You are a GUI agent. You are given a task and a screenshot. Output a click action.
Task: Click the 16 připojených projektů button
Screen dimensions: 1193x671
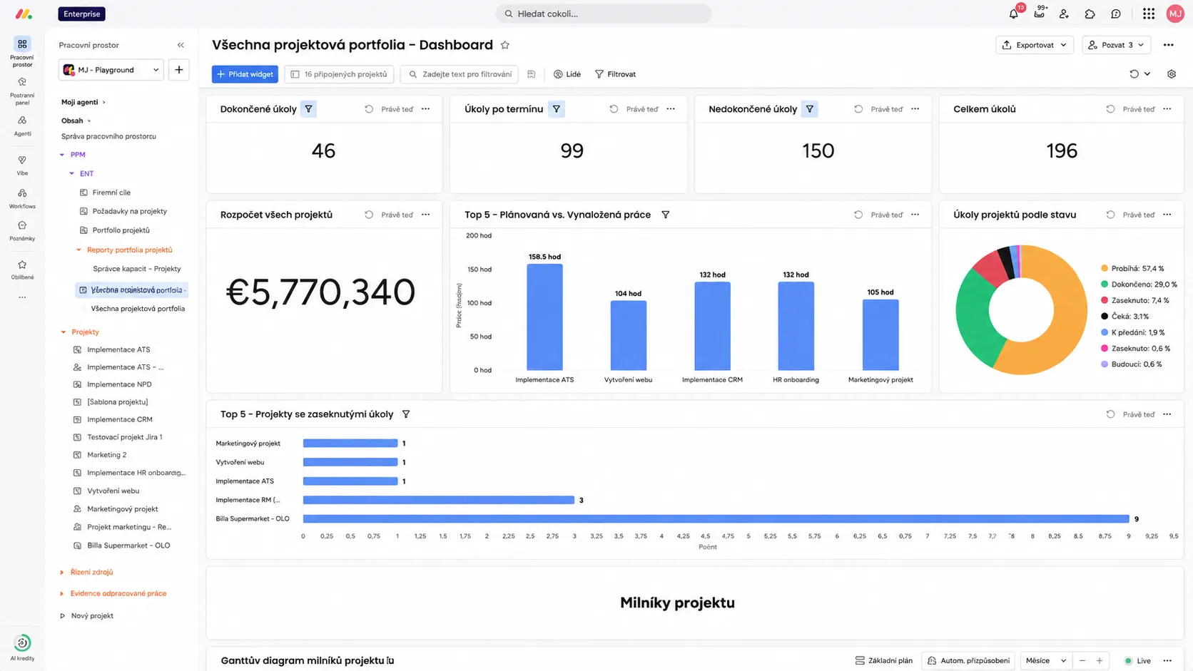pos(339,74)
